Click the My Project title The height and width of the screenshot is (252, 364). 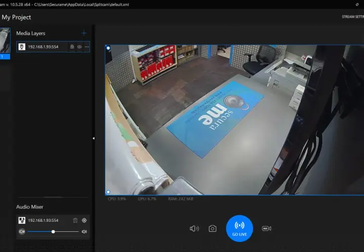tap(16, 17)
